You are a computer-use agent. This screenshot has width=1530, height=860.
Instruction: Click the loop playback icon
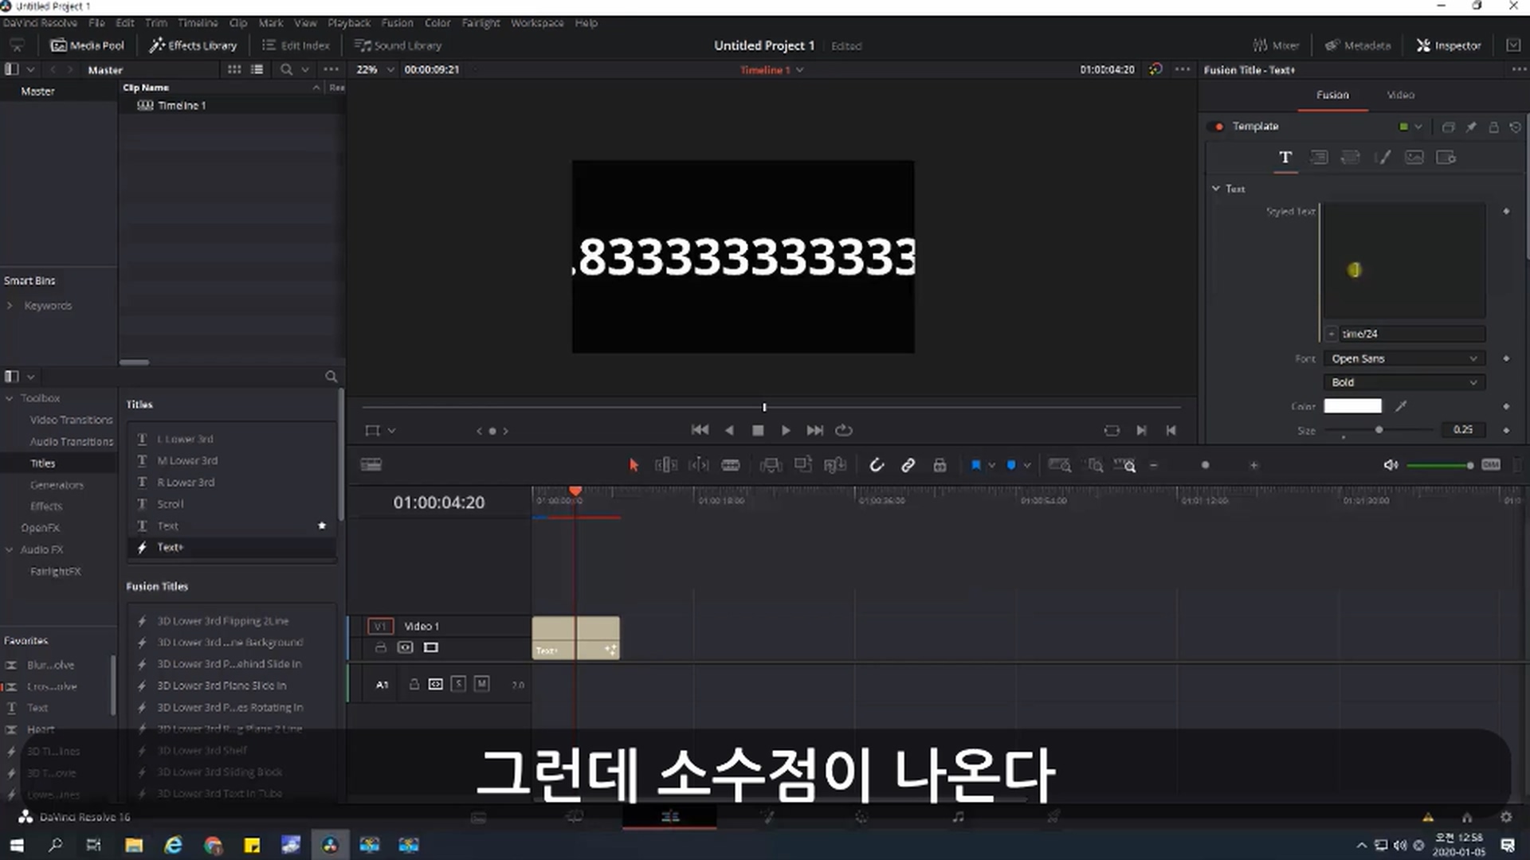pos(843,430)
